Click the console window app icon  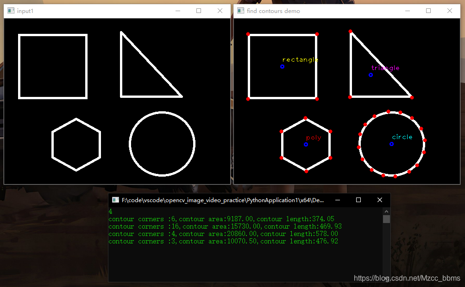(x=115, y=200)
